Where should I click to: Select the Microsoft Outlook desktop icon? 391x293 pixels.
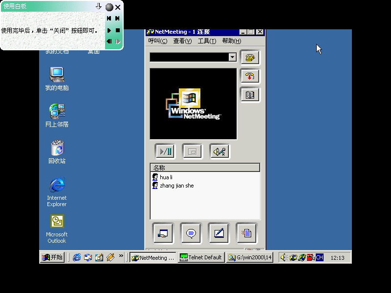[57, 229]
